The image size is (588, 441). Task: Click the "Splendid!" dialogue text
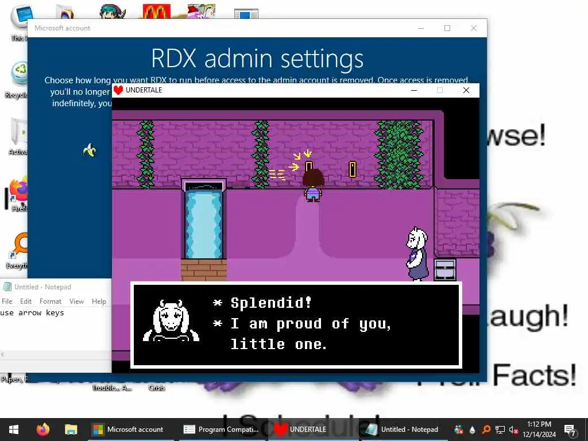pos(271,302)
